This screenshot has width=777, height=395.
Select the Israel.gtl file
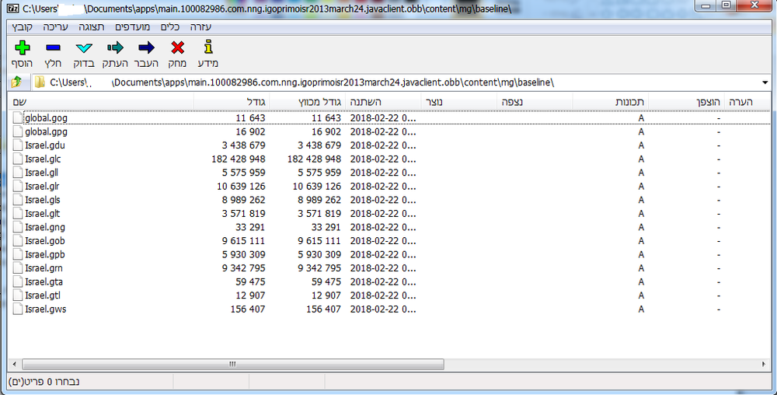[x=43, y=295]
